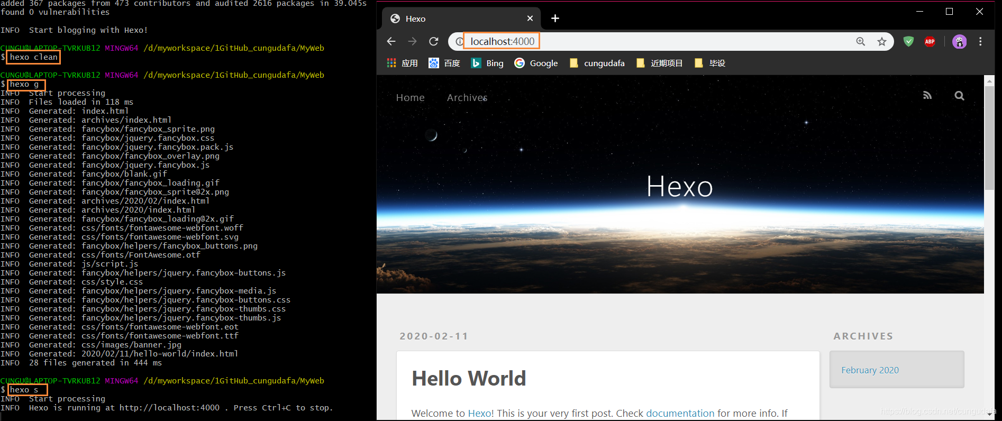Open the ABP Adblock Plus extension

click(930, 41)
